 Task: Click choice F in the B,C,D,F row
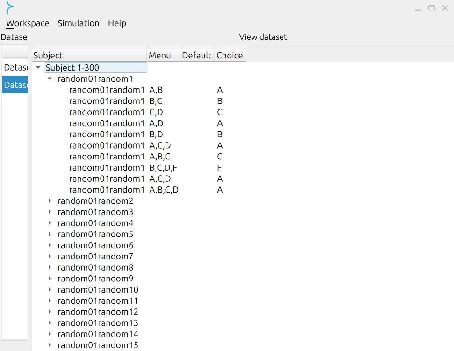pyautogui.click(x=219, y=167)
